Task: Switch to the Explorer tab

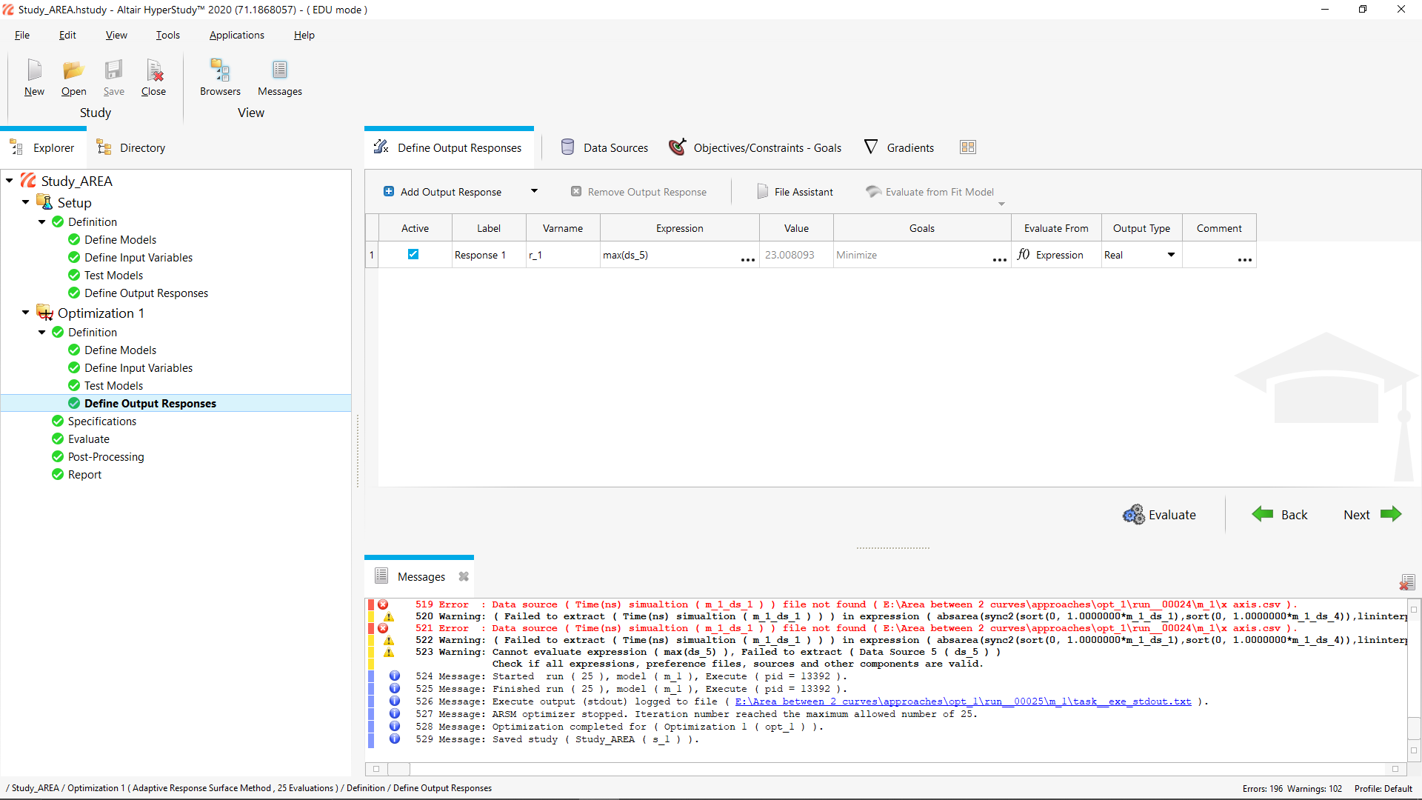Action: 43,147
